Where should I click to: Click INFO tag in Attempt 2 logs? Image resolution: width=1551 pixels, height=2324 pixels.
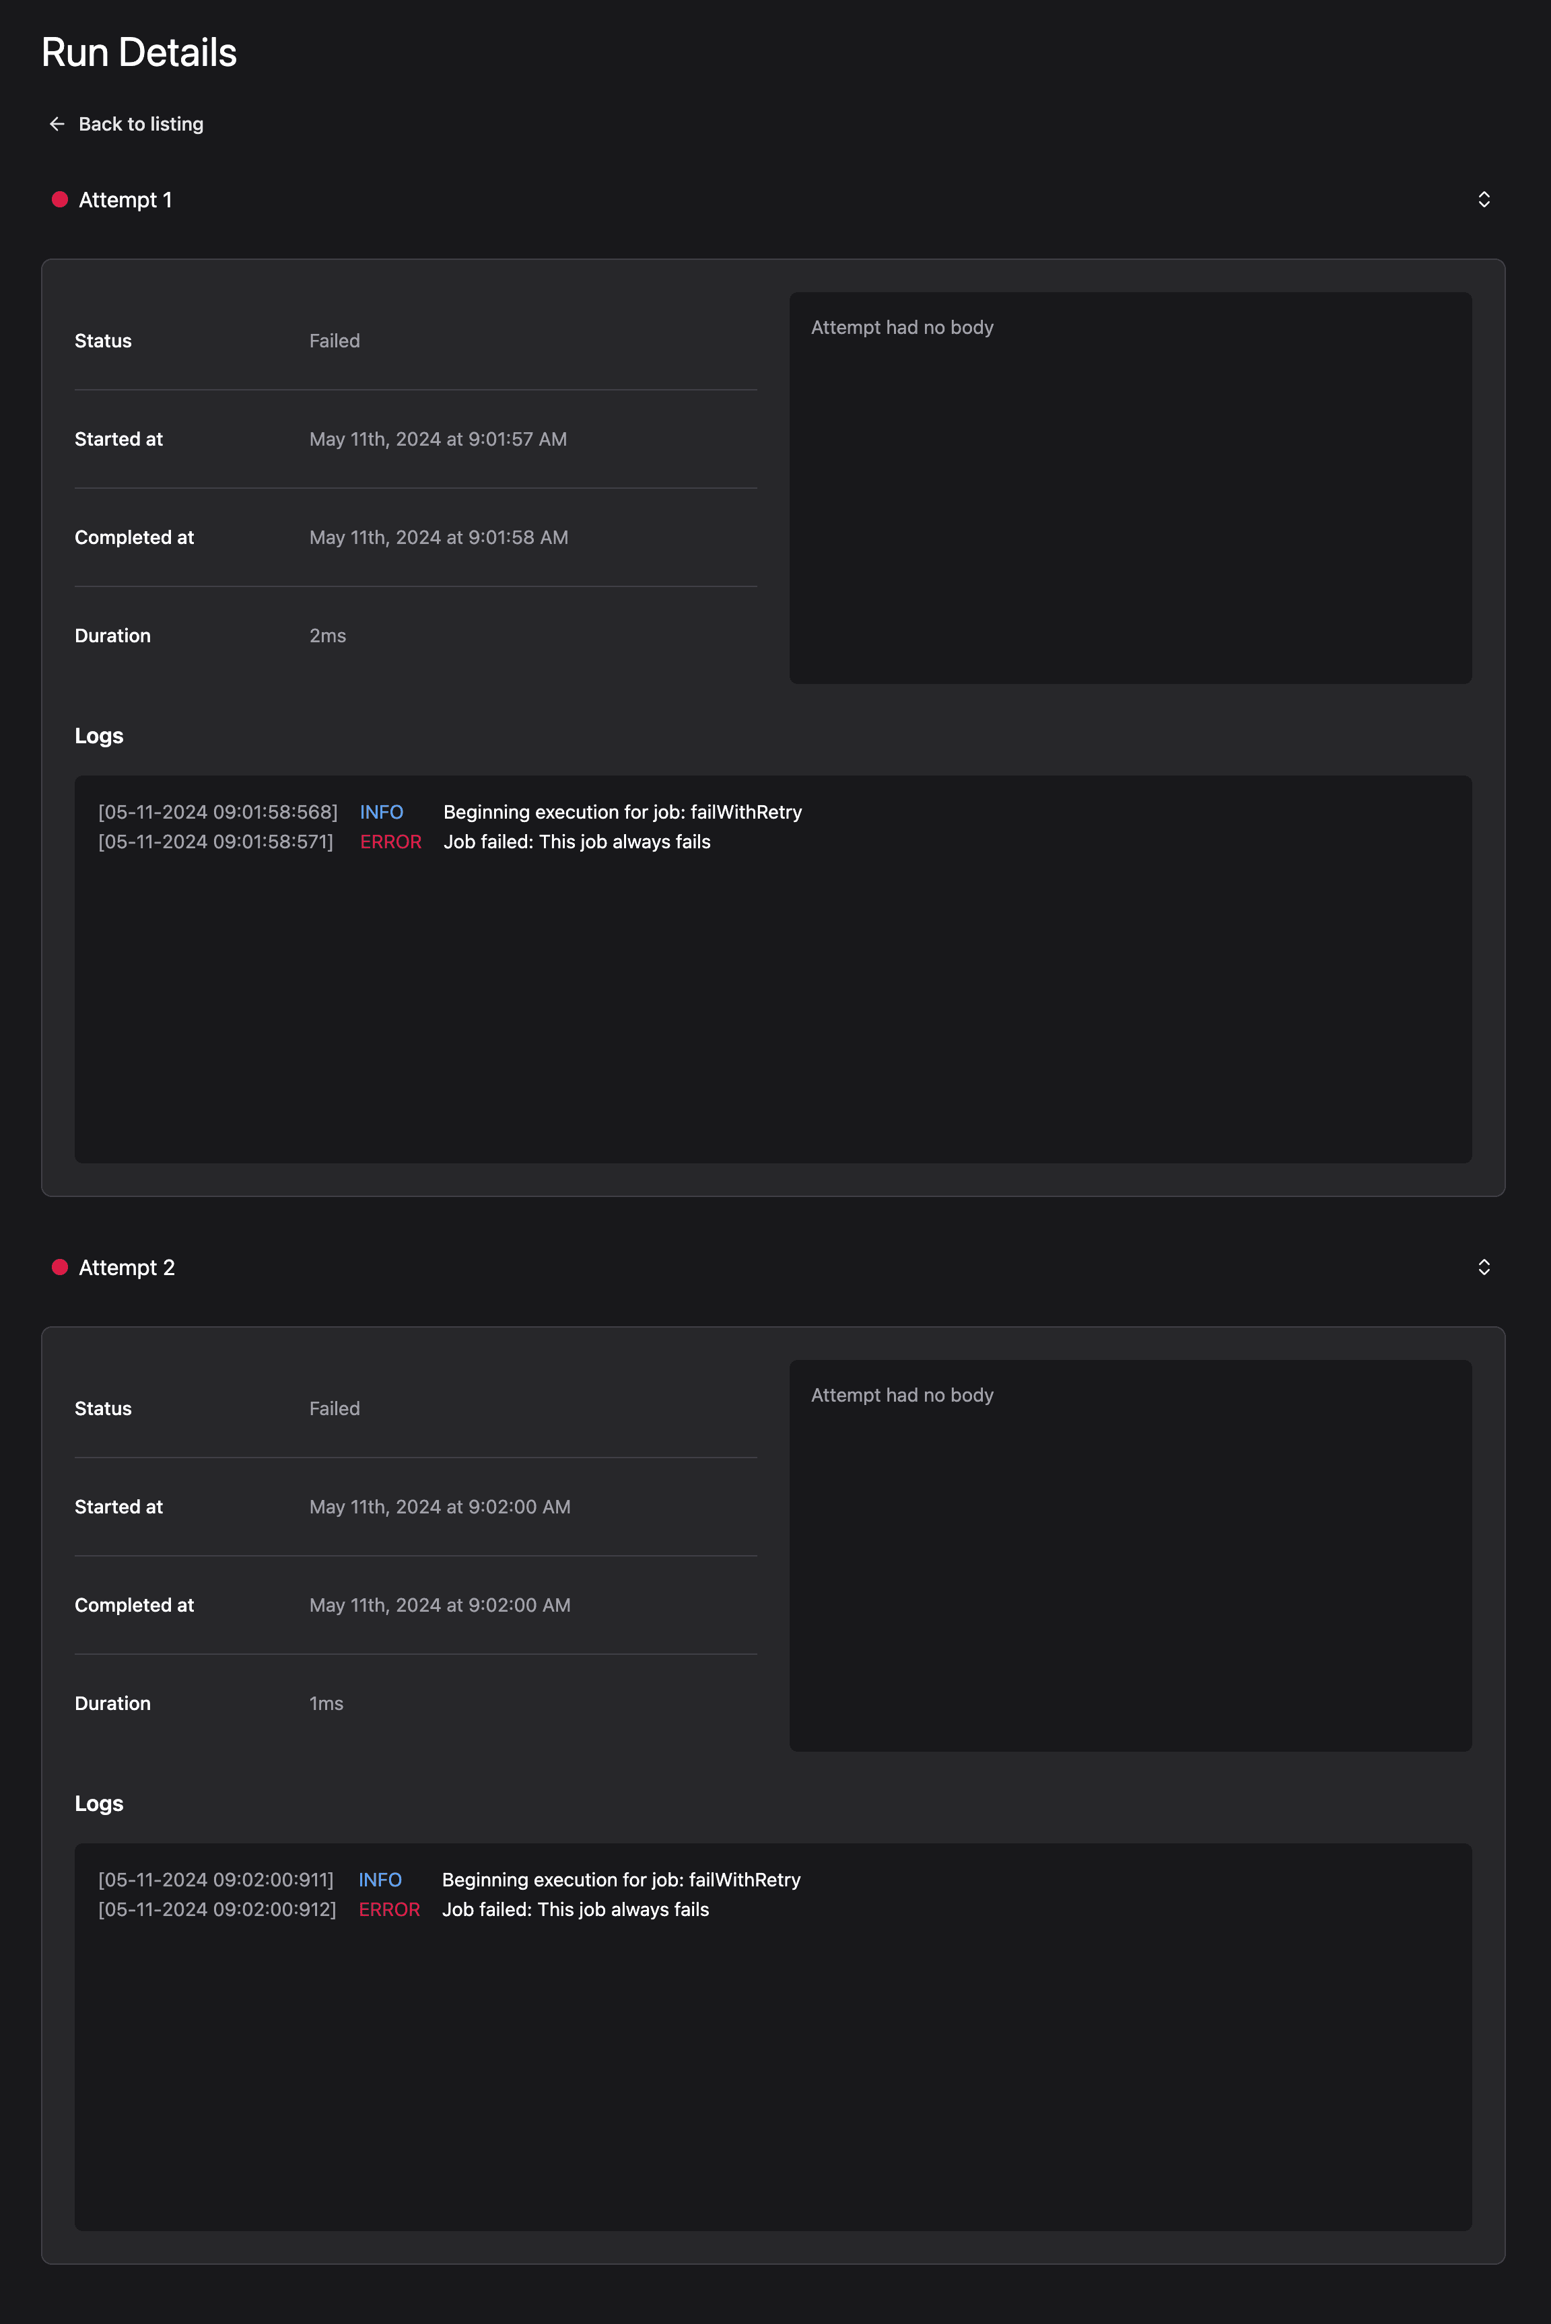tap(380, 1880)
